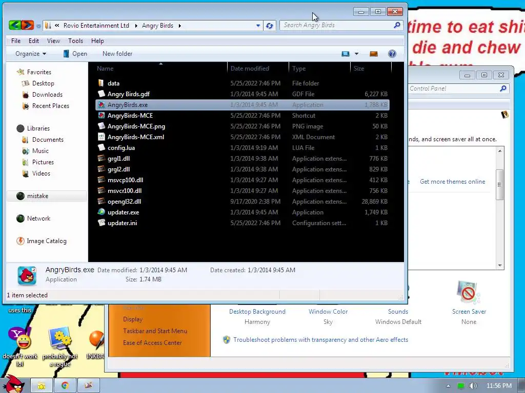
Task: Refresh the Angry Birds folder view
Action: pos(270,26)
